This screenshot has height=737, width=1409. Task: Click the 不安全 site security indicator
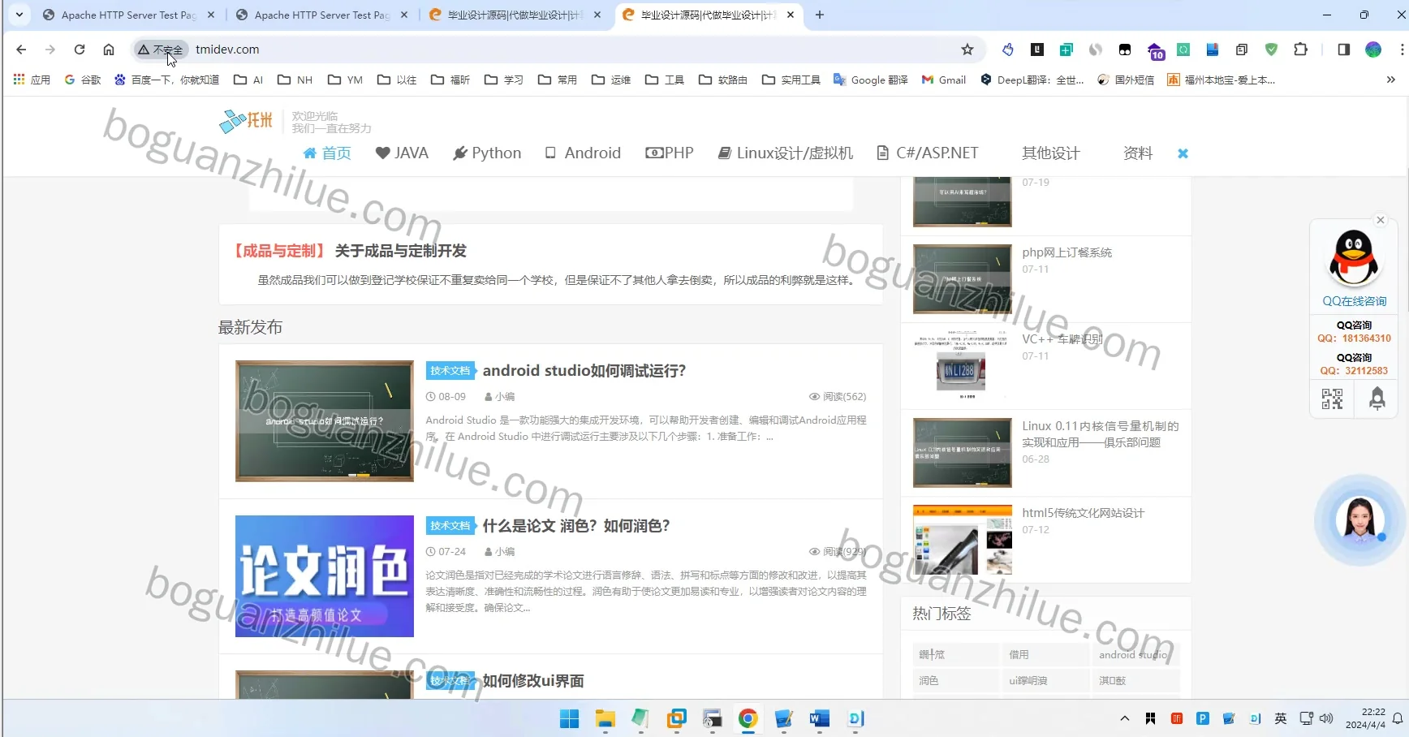[x=160, y=50]
